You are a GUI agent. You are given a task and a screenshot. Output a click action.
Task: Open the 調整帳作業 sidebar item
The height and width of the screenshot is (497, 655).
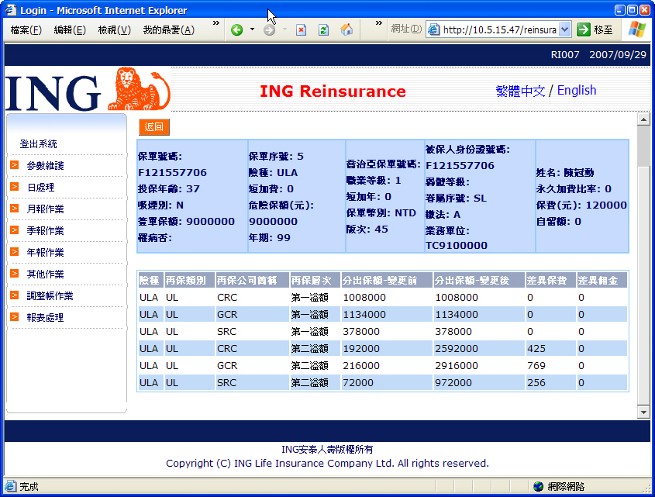[x=50, y=296]
